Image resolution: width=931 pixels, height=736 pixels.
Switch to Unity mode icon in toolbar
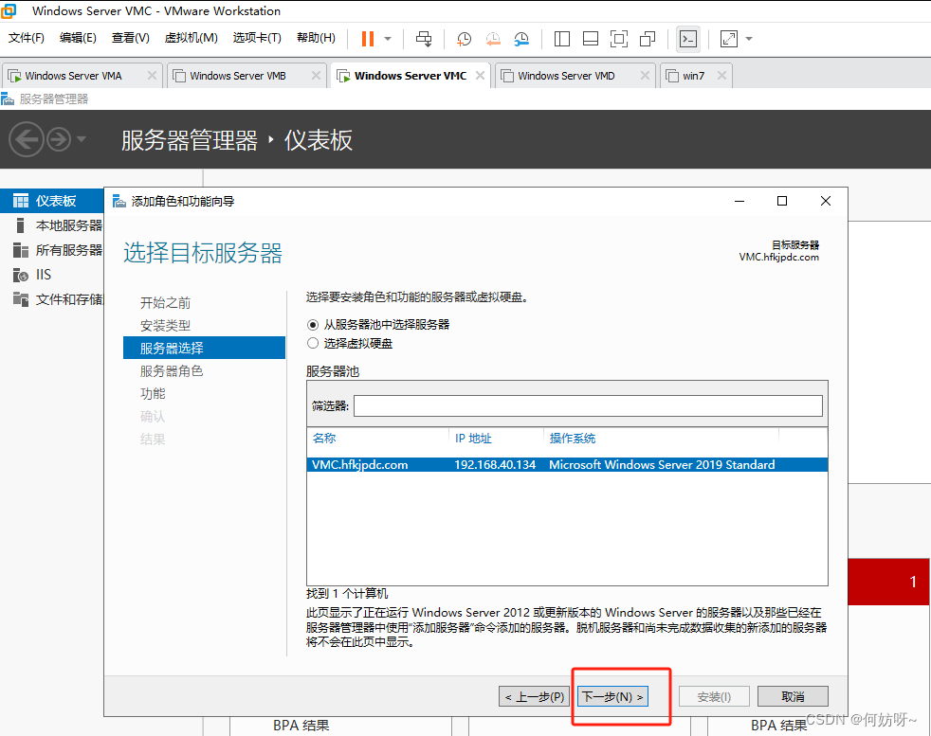pos(648,39)
